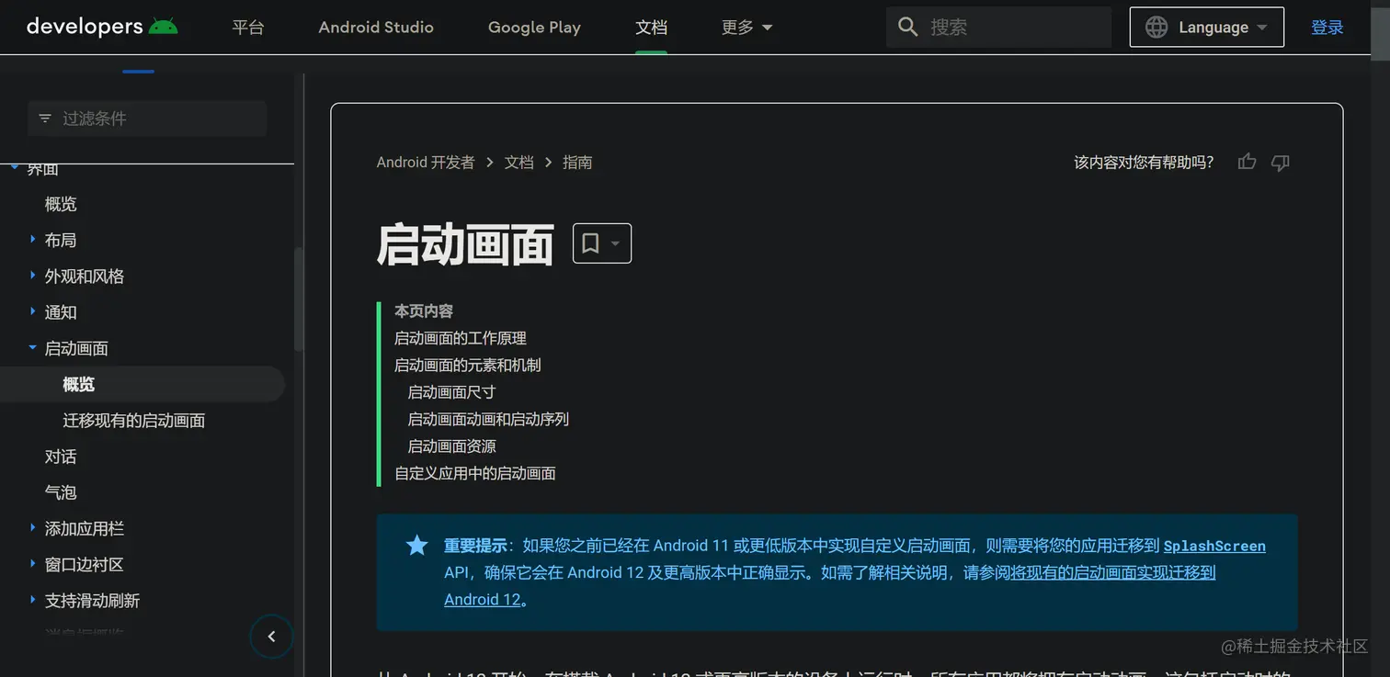The image size is (1390, 677).
Task: Select the 文档 tab
Action: click(x=651, y=28)
